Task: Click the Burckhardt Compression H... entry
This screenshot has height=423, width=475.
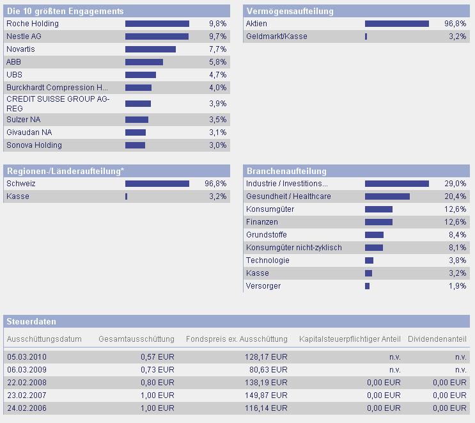Action: (57, 88)
